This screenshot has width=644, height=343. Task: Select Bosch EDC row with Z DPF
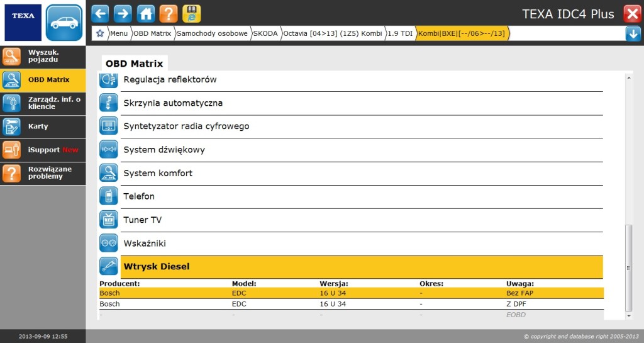(x=352, y=304)
